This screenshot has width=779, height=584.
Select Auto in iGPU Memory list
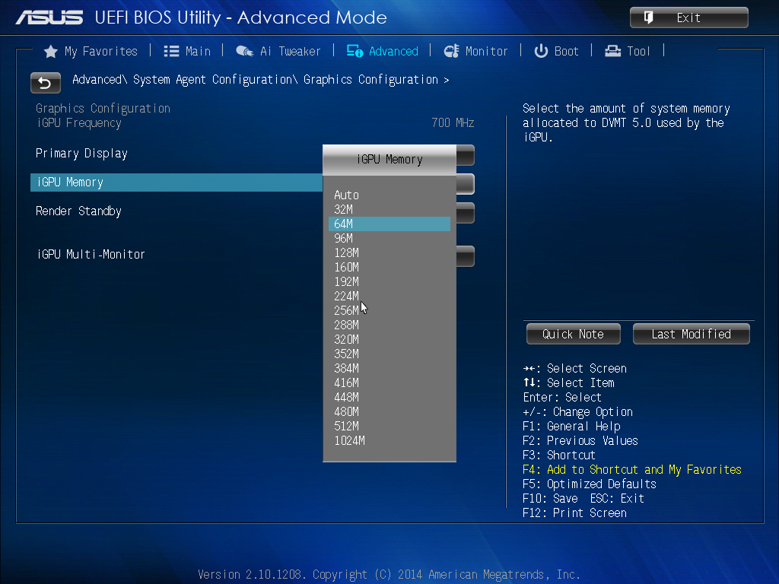389,195
